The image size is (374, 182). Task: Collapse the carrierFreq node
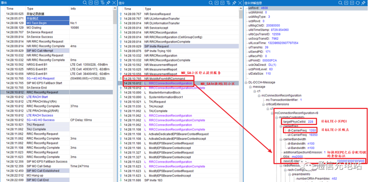[x=281, y=126]
